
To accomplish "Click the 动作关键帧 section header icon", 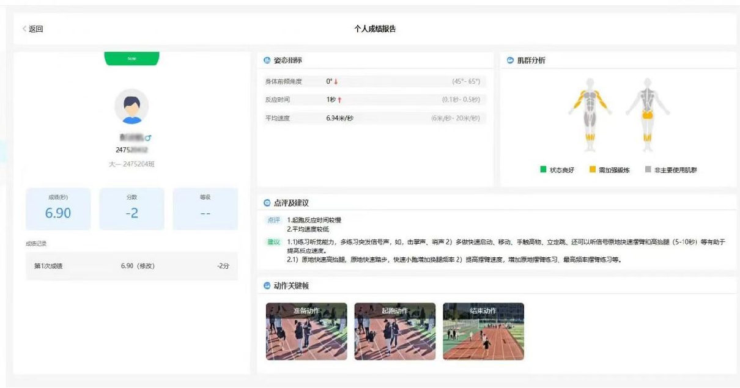I will pos(267,285).
